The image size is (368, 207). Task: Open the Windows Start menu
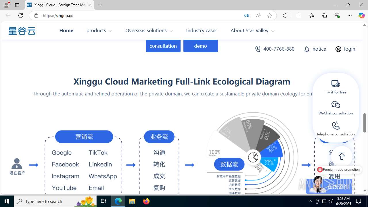pos(7,201)
